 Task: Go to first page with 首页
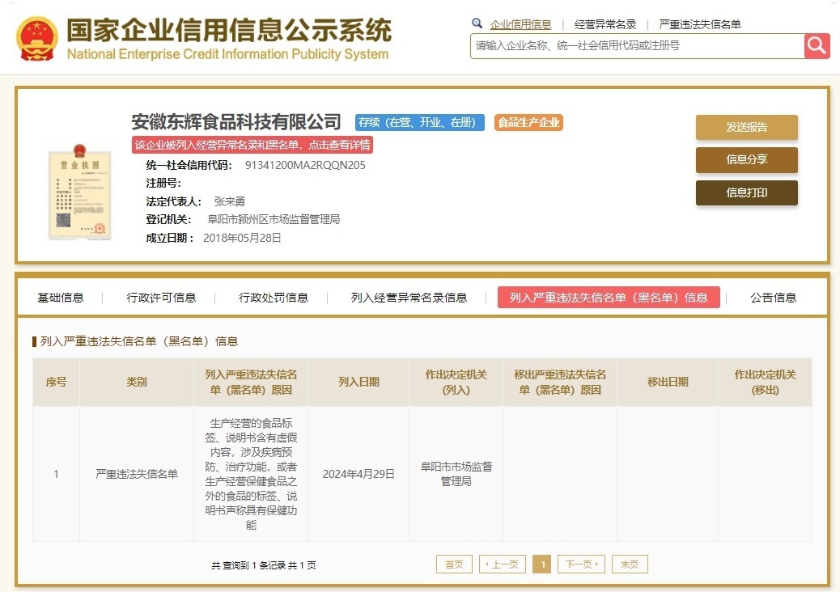(454, 565)
